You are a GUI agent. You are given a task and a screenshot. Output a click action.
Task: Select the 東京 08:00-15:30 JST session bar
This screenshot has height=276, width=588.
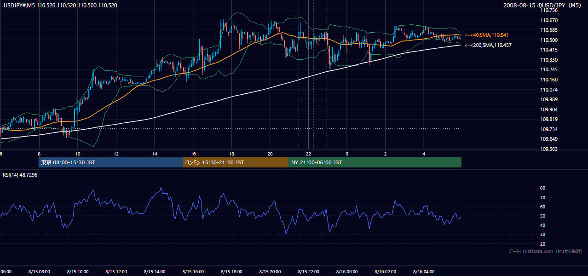(110, 162)
